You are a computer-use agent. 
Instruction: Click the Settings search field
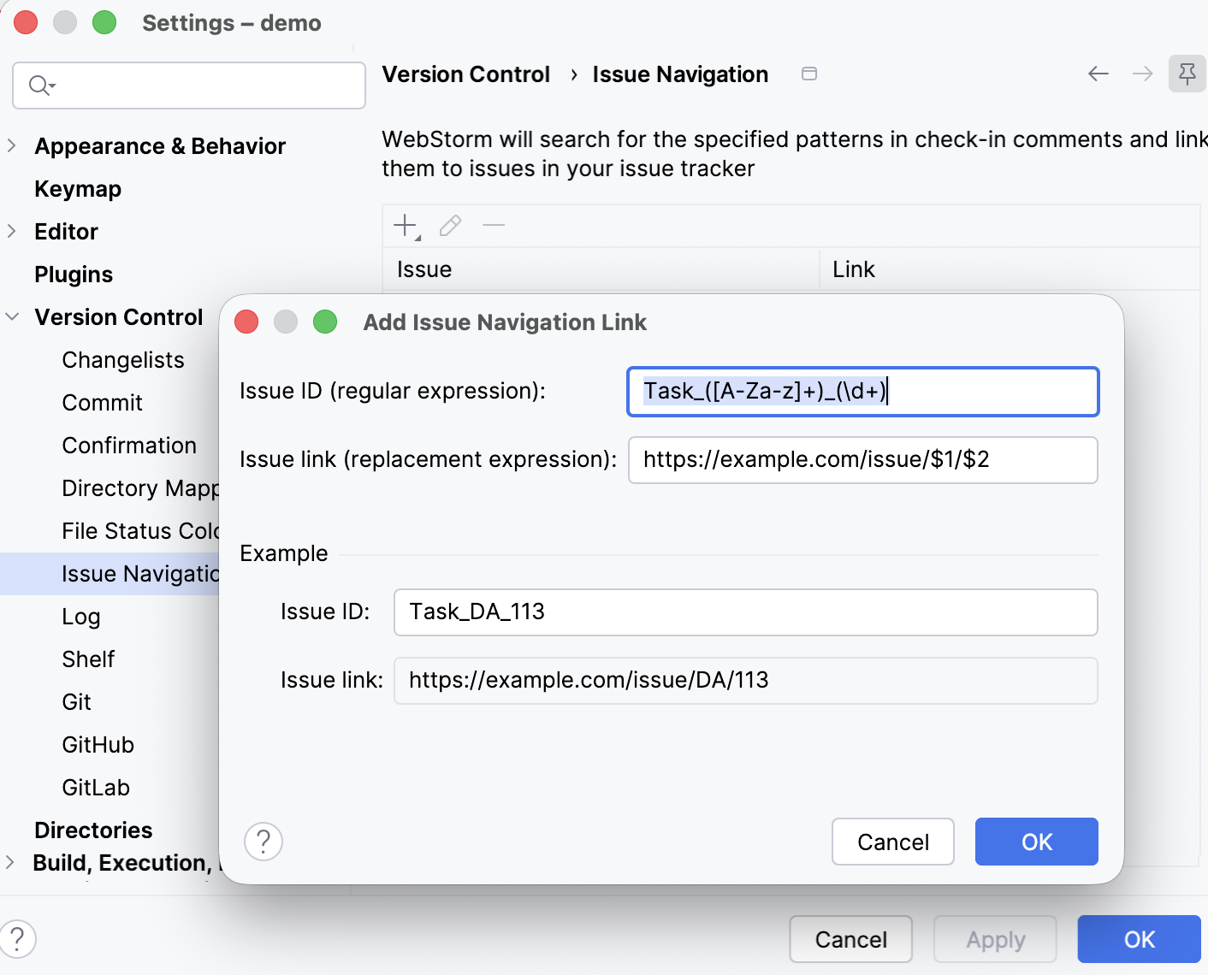(x=189, y=86)
